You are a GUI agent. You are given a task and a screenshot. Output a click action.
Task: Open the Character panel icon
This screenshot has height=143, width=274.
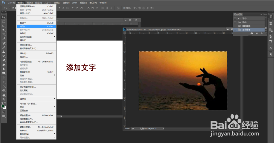[271, 48]
